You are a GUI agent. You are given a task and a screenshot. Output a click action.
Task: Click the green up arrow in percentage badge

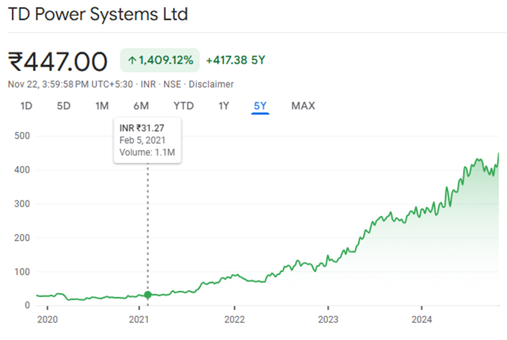pyautogui.click(x=132, y=60)
